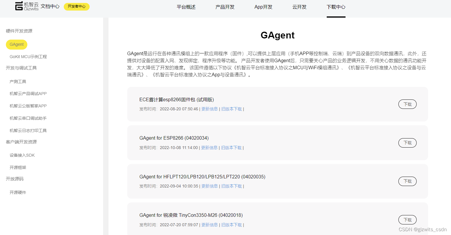This screenshot has width=451, height=235.
Task: Download GAgent for ESP8266 (04020034)
Action: click(407, 143)
